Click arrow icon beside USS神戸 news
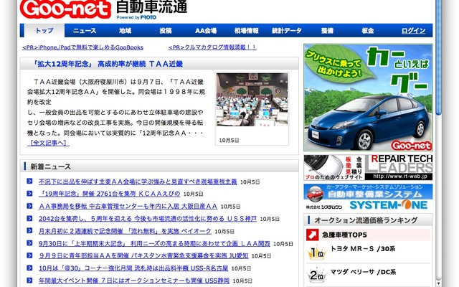 [29, 218]
